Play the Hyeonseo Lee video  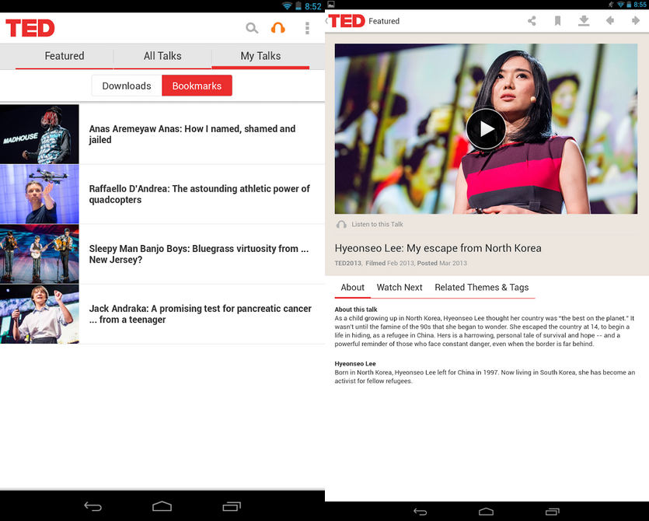[486, 129]
